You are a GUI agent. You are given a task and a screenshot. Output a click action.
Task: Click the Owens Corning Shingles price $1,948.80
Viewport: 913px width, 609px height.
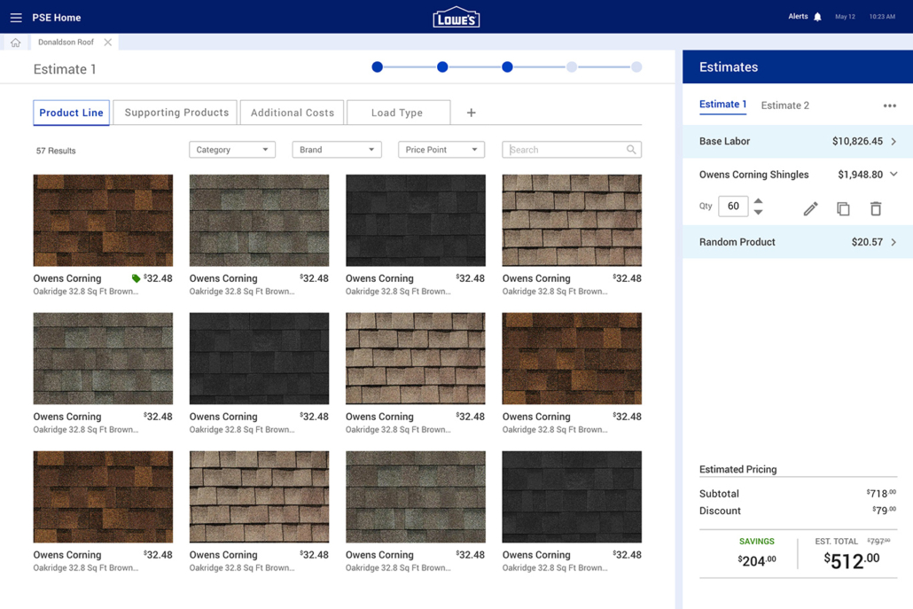(x=860, y=175)
